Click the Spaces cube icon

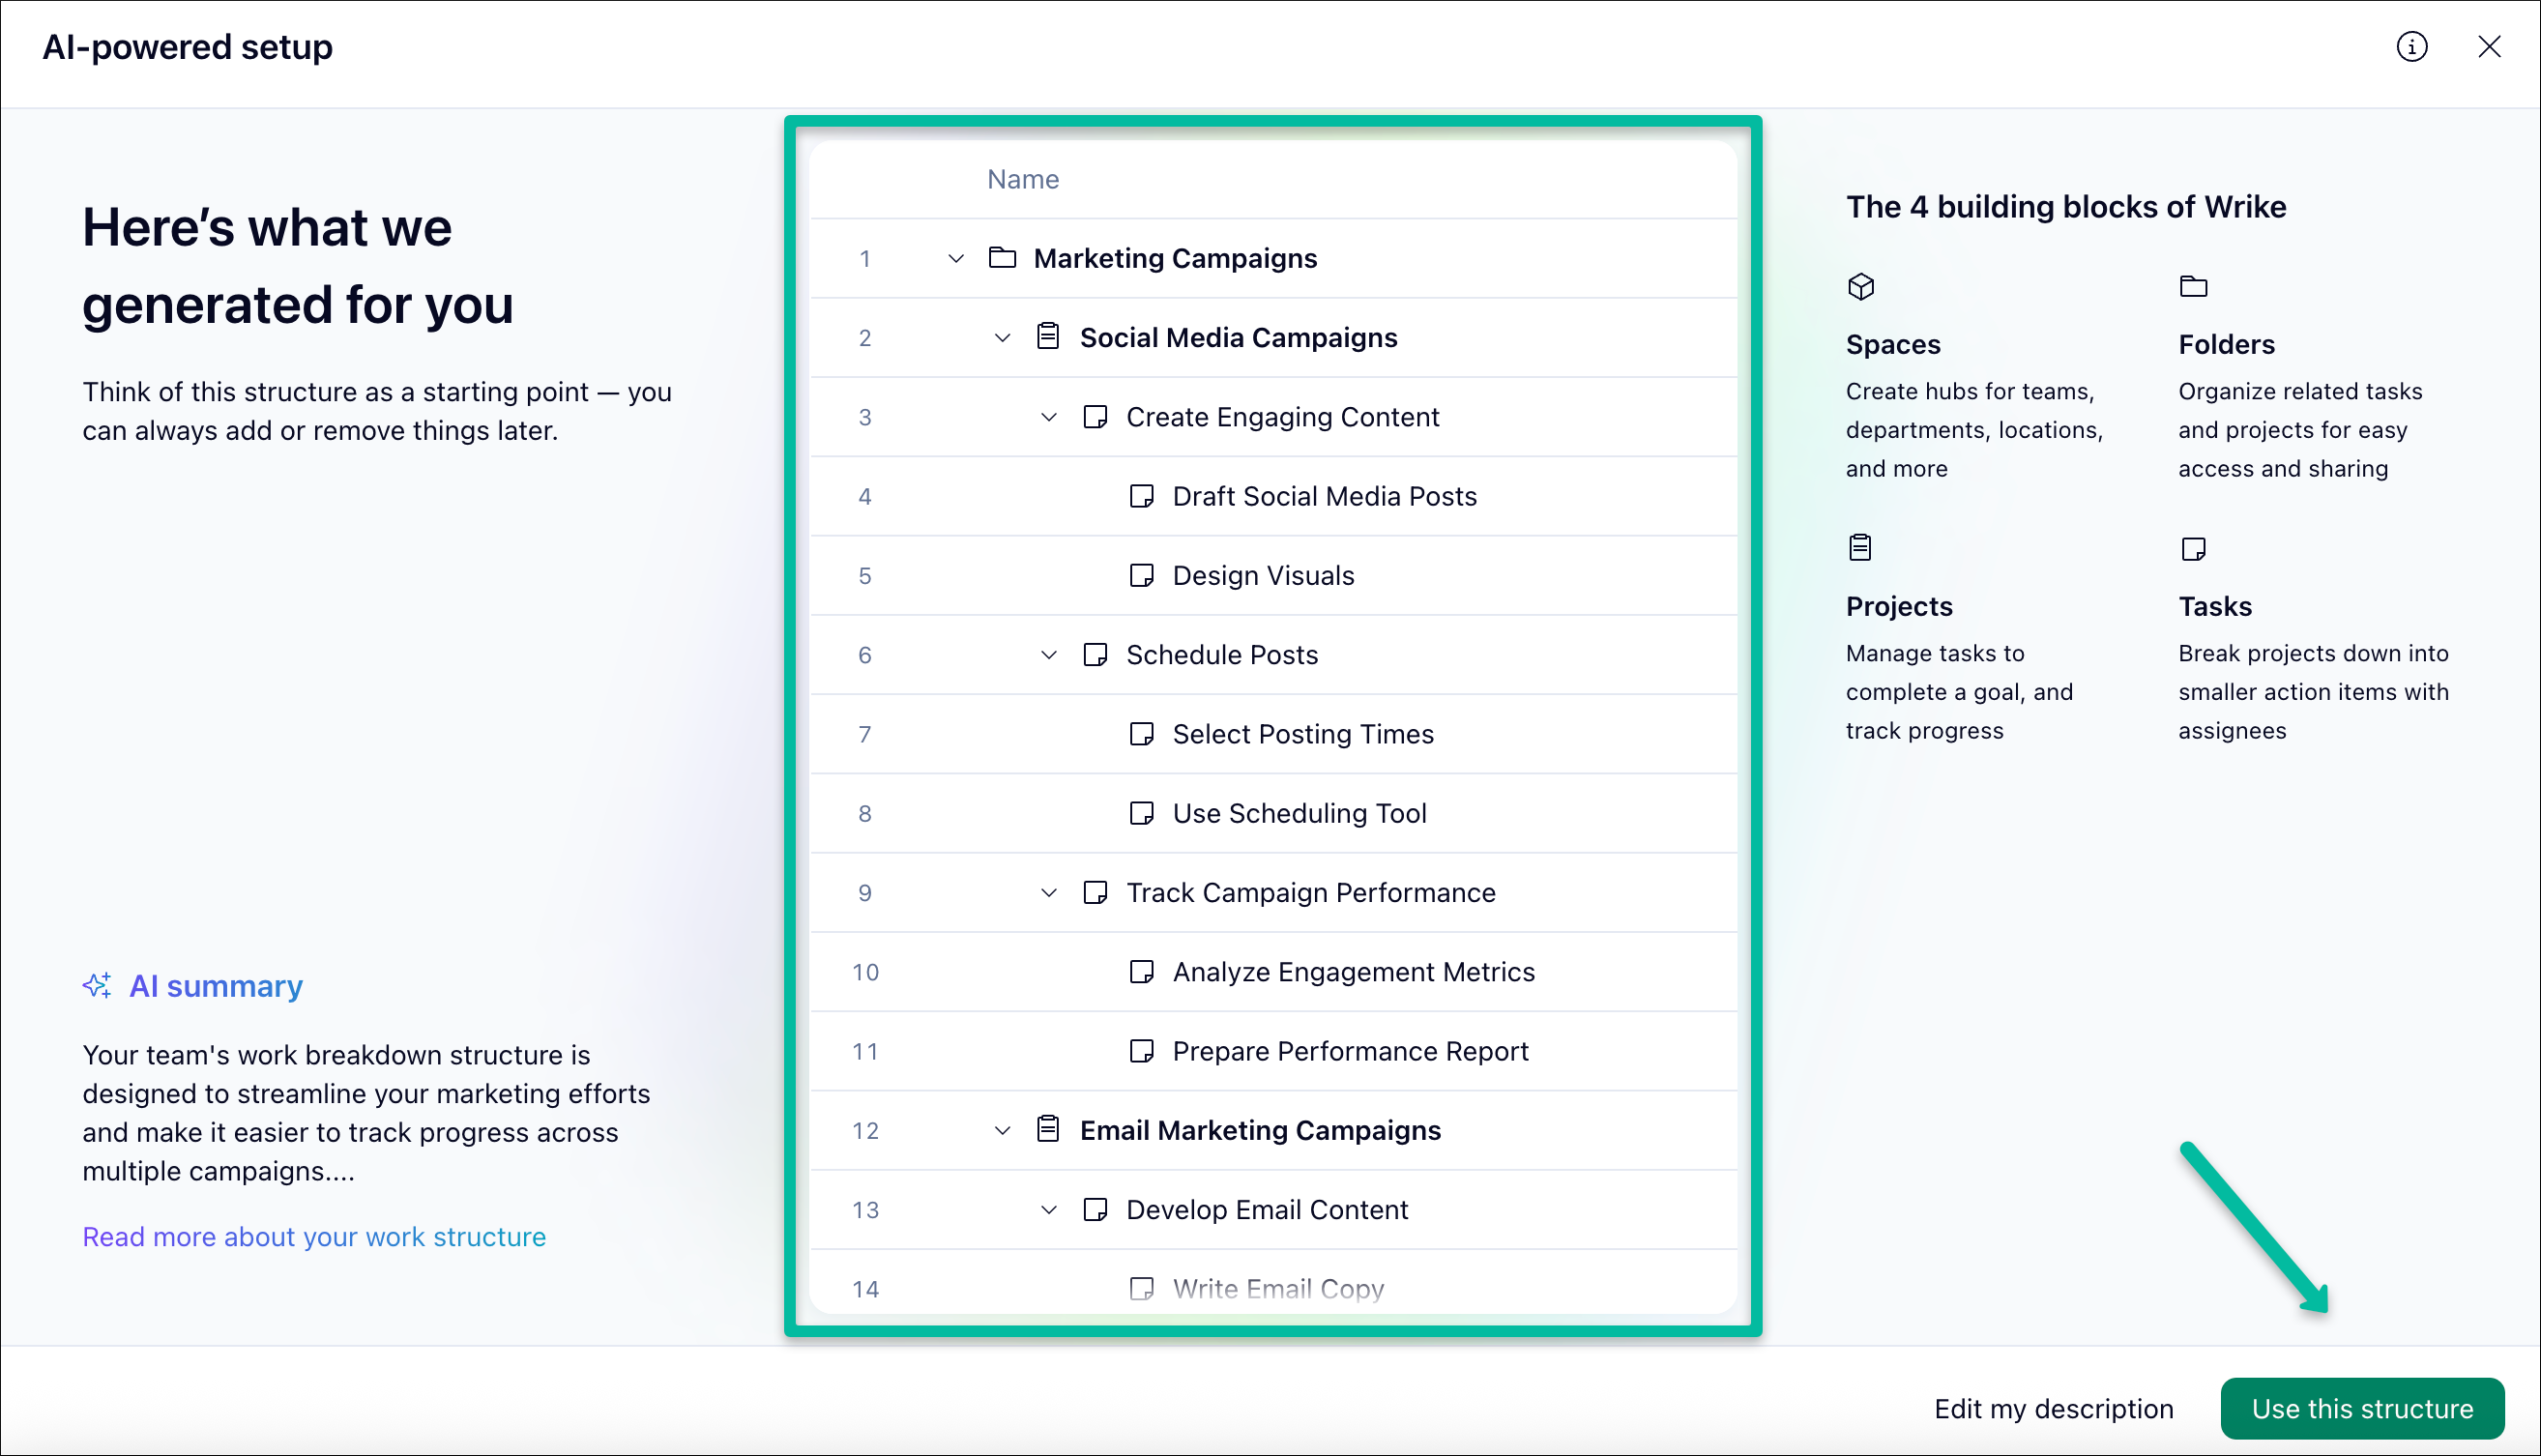pos(1860,287)
